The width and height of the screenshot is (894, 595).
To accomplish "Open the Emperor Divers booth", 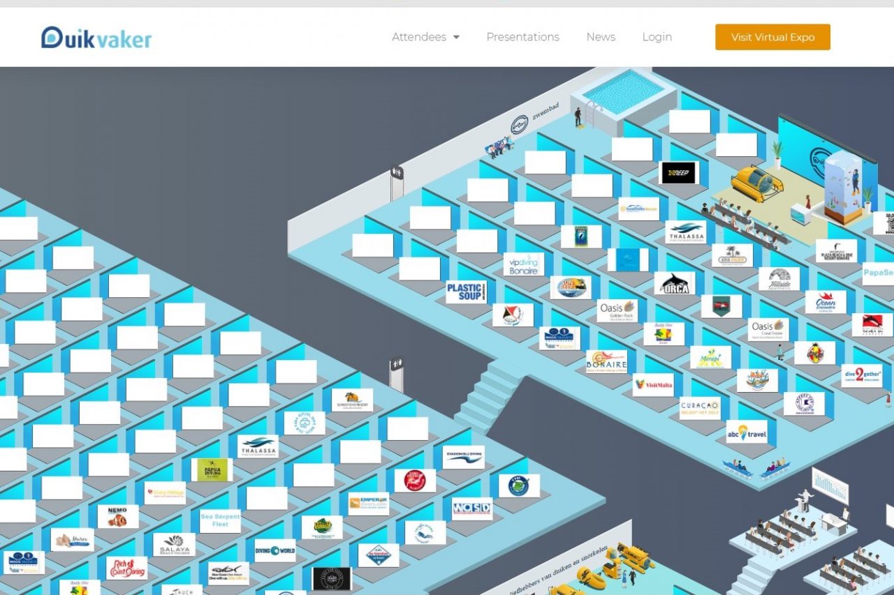I will pos(368,504).
